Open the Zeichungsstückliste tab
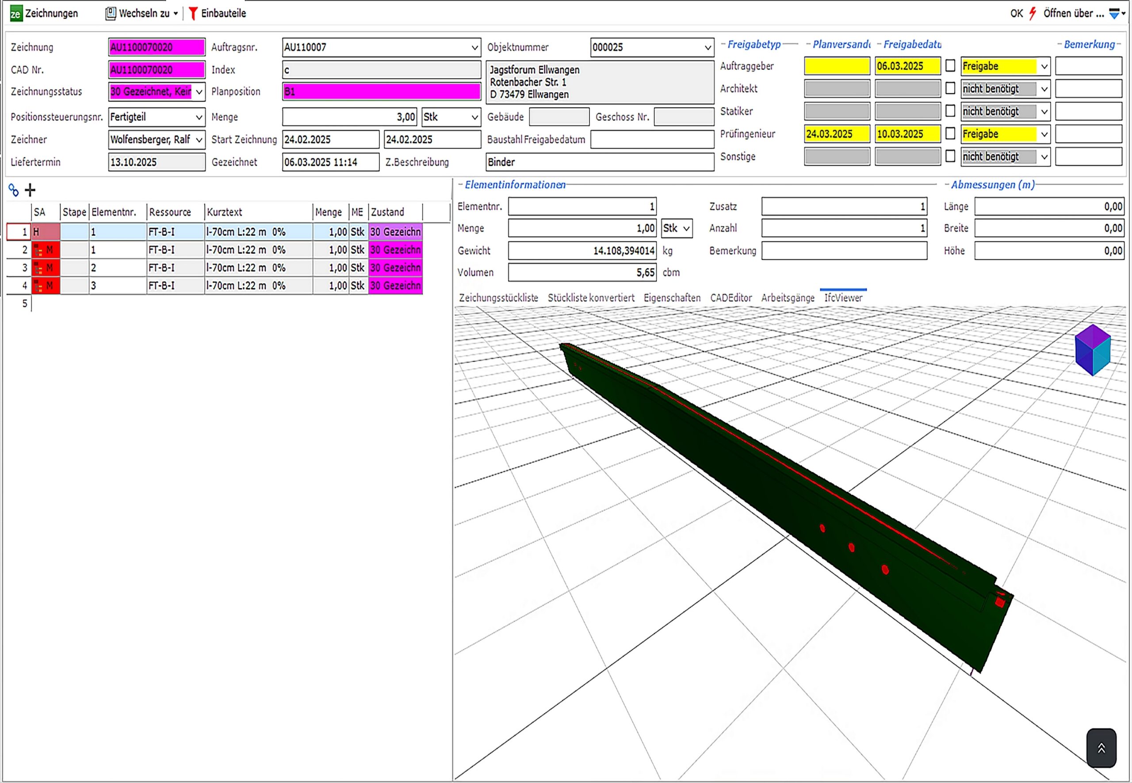Screen dimensions: 1132x783 (x=498, y=298)
